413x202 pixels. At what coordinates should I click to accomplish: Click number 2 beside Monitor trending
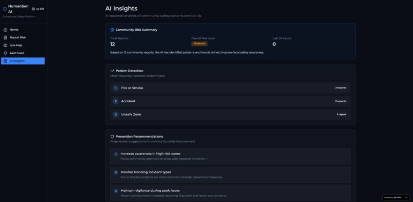(116, 172)
